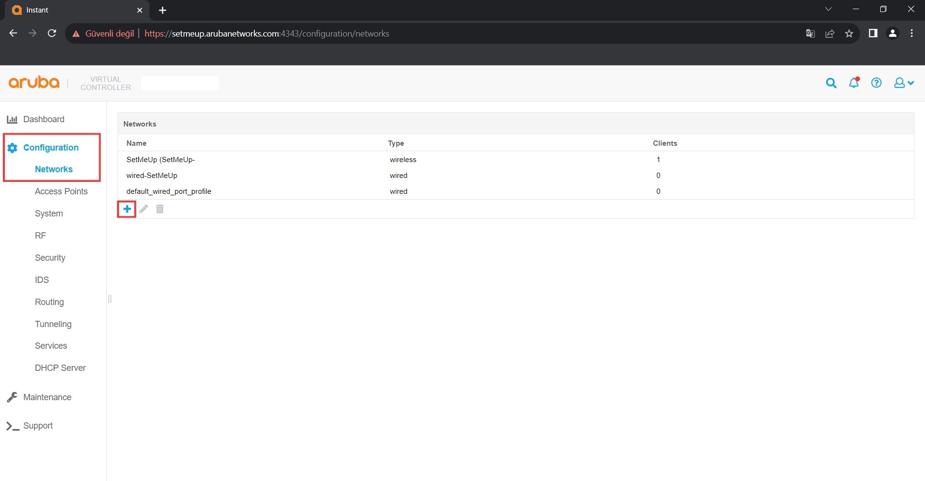925x481 pixels.
Task: Click the plus icon to add network
Action: click(x=127, y=209)
